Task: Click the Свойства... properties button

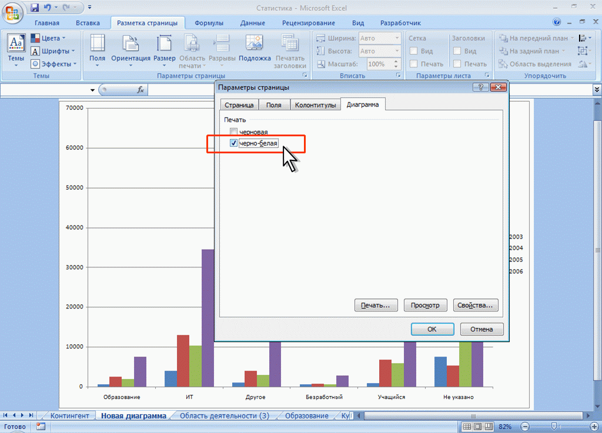Action: 475,306
